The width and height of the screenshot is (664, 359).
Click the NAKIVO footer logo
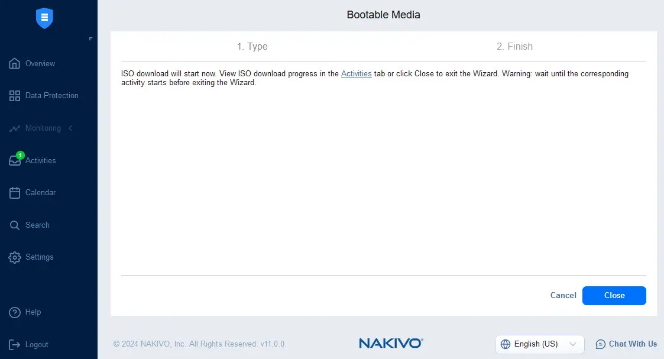(x=391, y=344)
